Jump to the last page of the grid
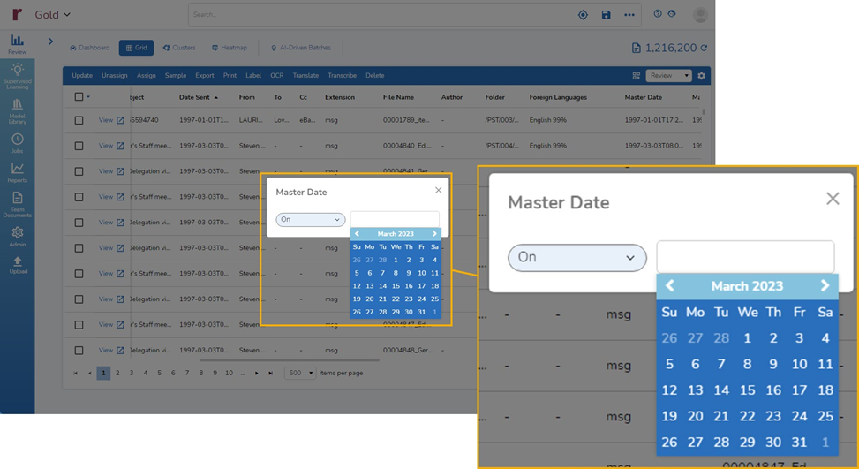Viewport: 859px width, 469px height. [x=271, y=373]
